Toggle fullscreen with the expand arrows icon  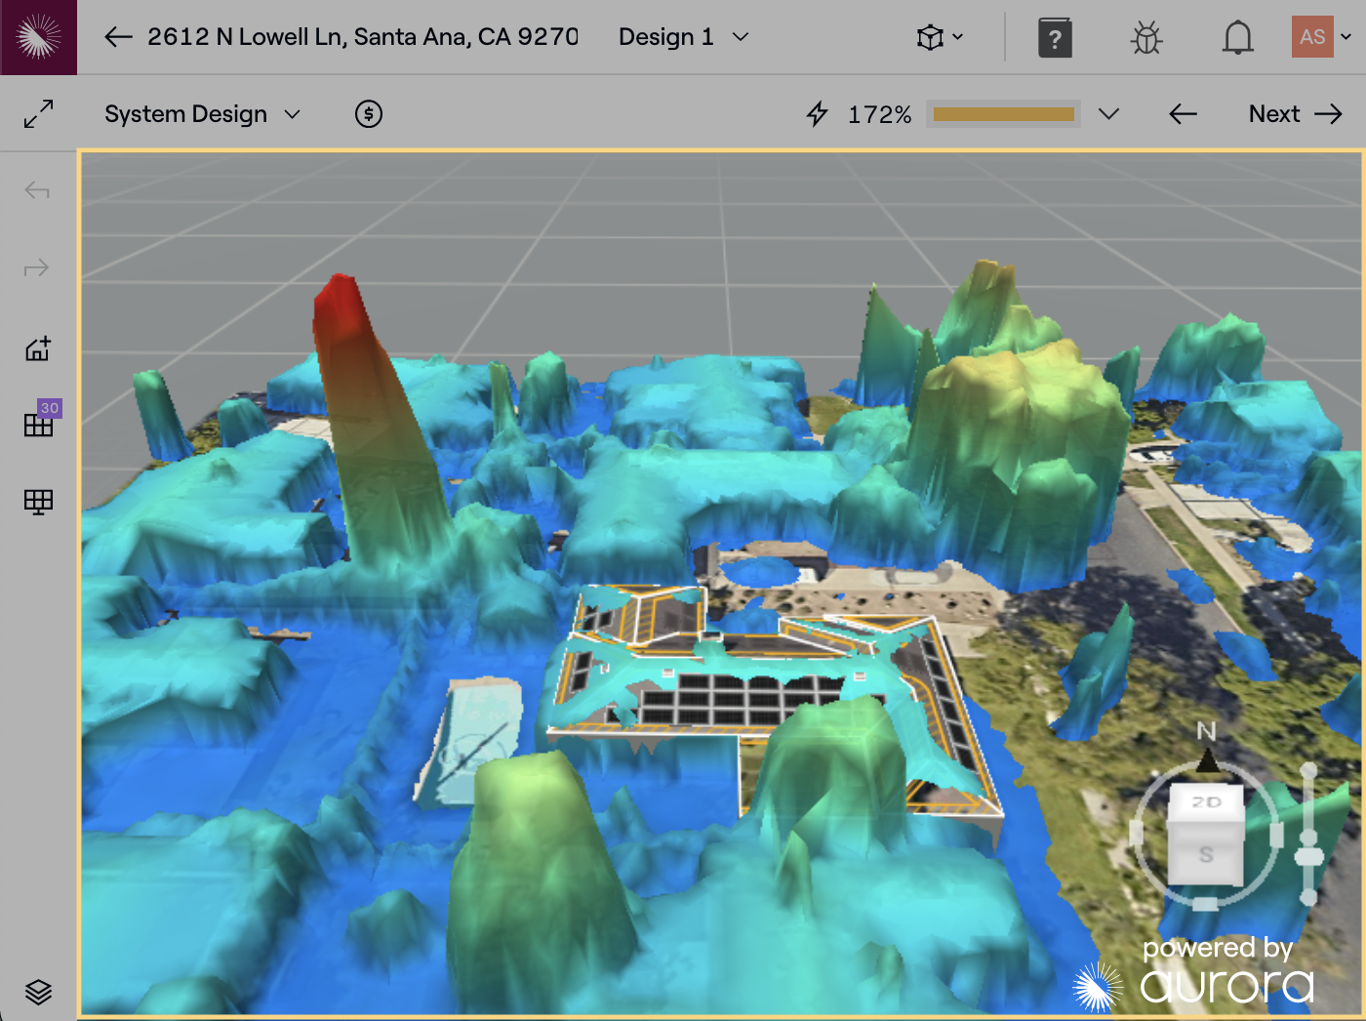[38, 114]
